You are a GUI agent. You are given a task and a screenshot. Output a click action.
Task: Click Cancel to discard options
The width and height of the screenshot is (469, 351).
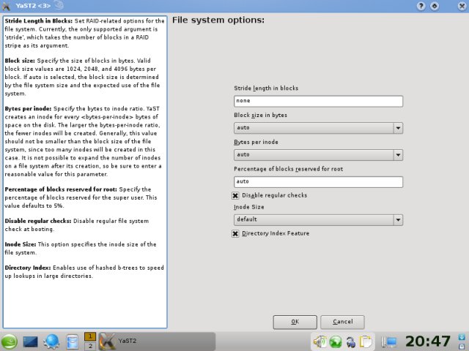pos(342,322)
